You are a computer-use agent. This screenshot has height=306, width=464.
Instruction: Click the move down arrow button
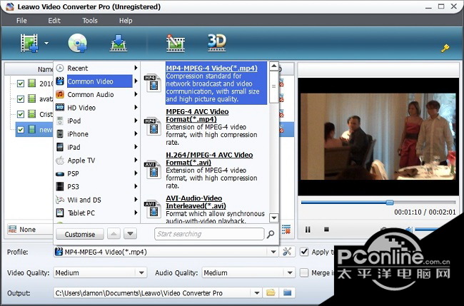point(130,234)
